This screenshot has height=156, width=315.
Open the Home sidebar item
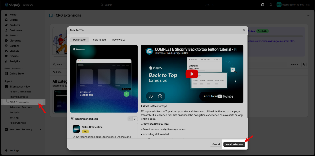pos(13,15)
